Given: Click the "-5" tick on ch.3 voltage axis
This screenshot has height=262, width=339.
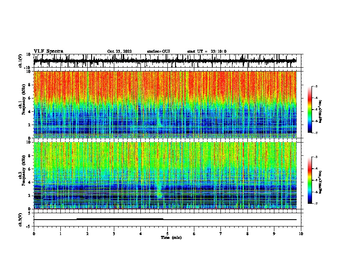Looking at the screenshot, I should pos(29,226).
